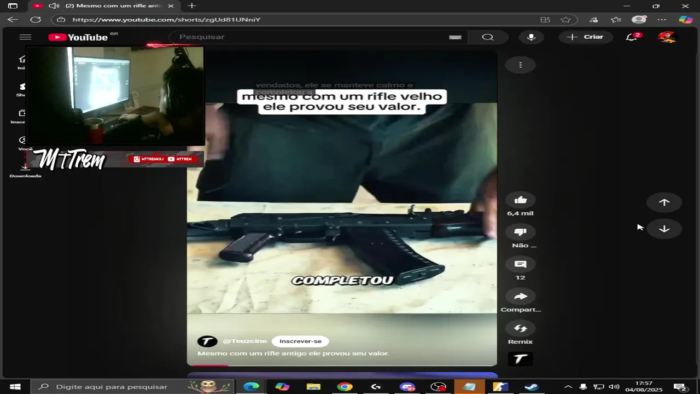Open the Criar create menu

(585, 37)
